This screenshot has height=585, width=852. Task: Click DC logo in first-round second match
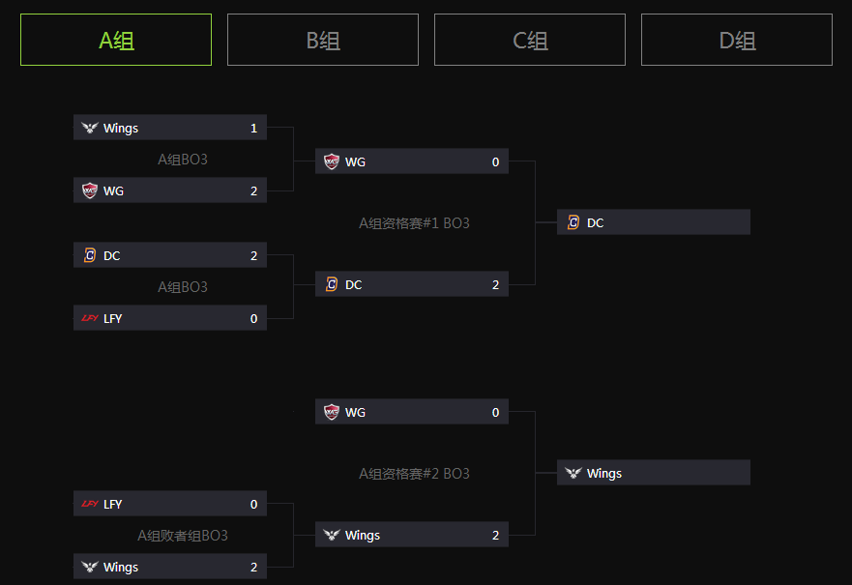tap(90, 255)
